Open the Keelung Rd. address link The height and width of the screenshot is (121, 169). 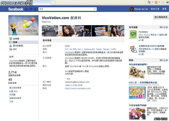[91, 49]
